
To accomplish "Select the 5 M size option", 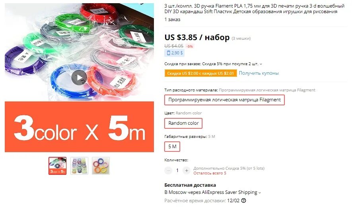I will 172,147.
